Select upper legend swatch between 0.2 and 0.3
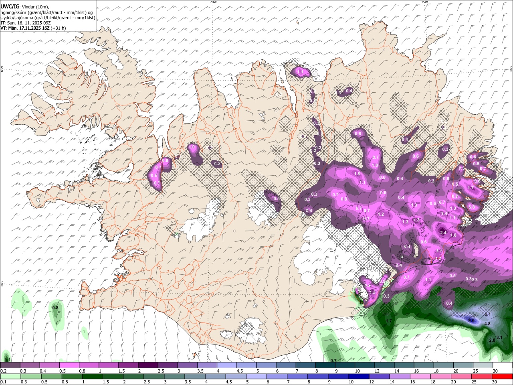This screenshot has height=385, width=513. 10,365
